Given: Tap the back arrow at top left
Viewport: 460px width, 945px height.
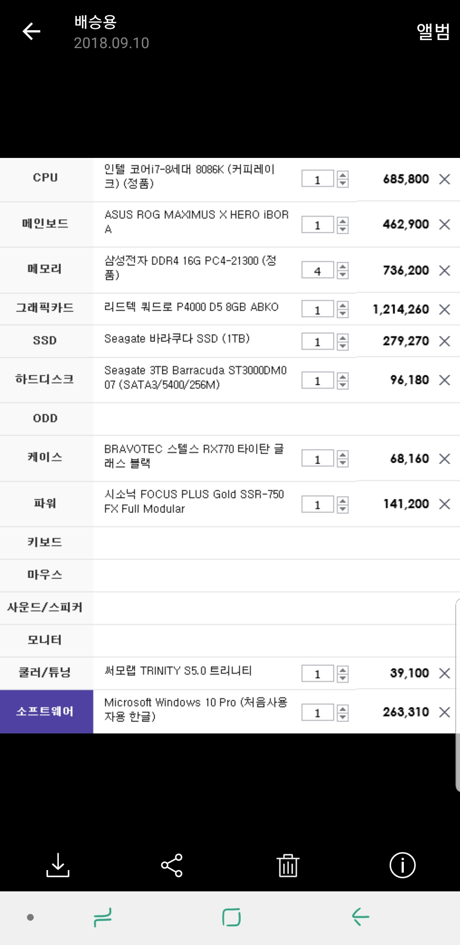Looking at the screenshot, I should (32, 31).
